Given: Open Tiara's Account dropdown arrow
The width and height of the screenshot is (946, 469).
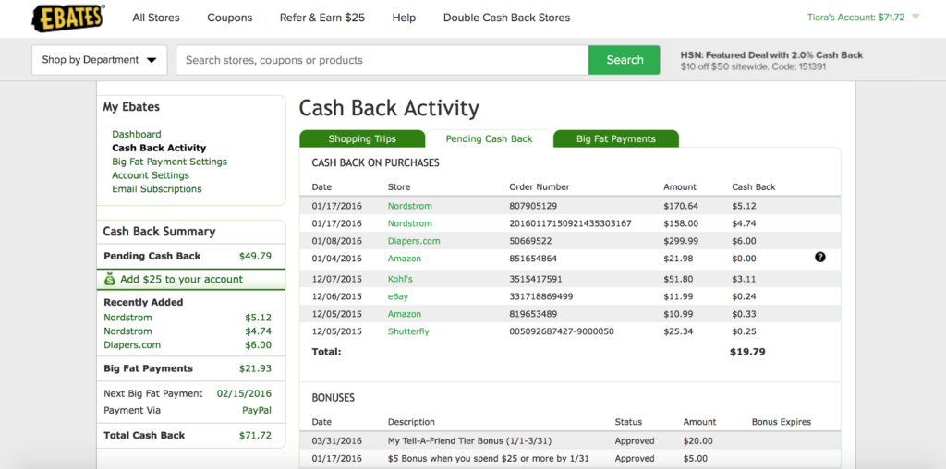Looking at the screenshot, I should click(x=916, y=17).
